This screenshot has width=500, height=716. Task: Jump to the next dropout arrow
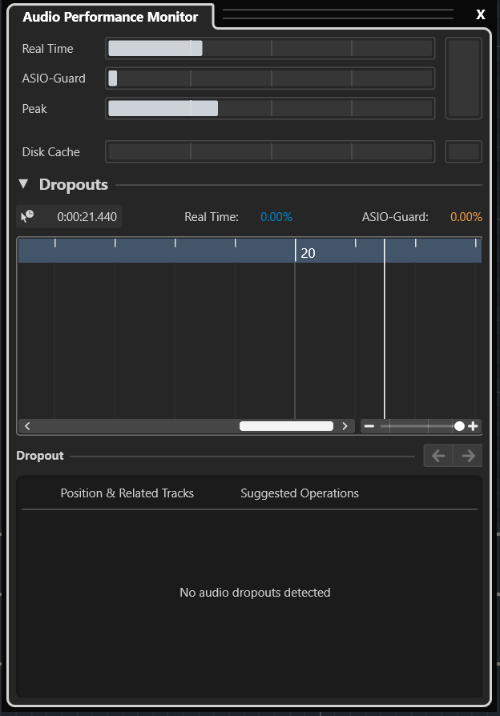tap(468, 456)
